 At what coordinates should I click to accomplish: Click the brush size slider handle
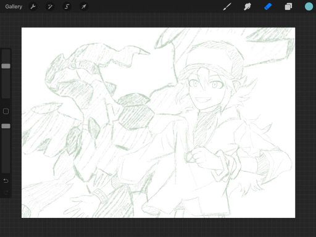[x=6, y=66]
